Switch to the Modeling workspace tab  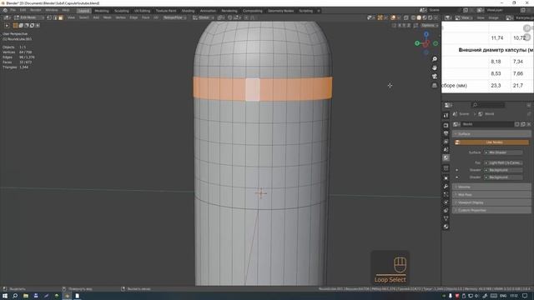click(102, 11)
